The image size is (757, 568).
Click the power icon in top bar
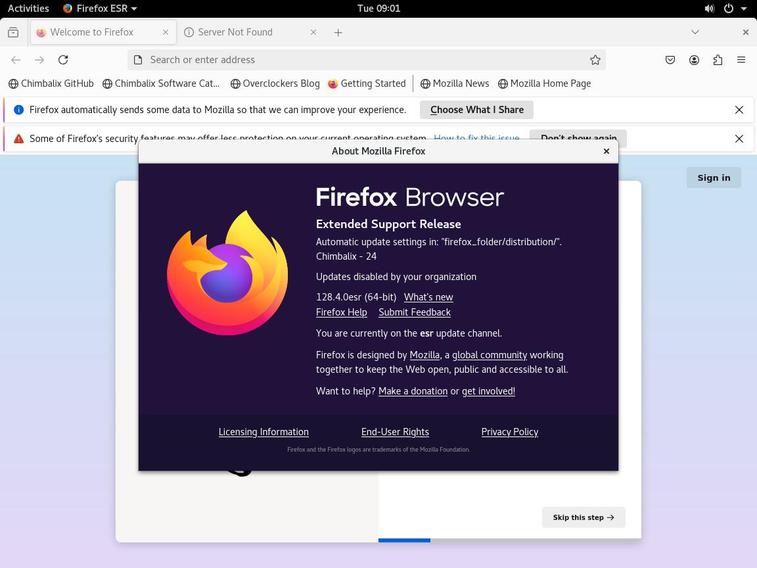pyautogui.click(x=729, y=8)
